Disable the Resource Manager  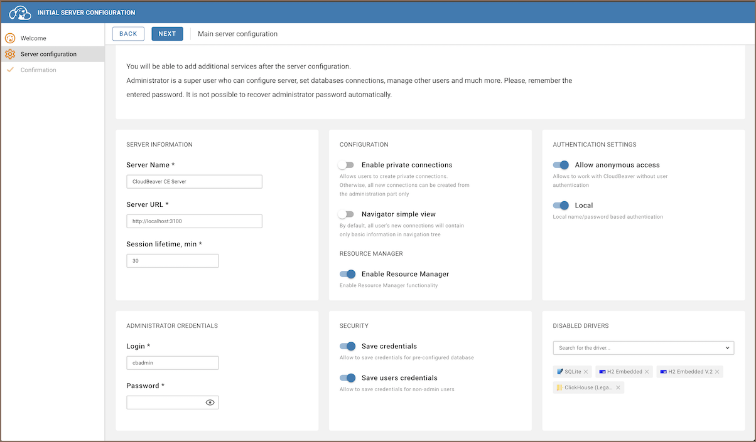[x=347, y=274]
